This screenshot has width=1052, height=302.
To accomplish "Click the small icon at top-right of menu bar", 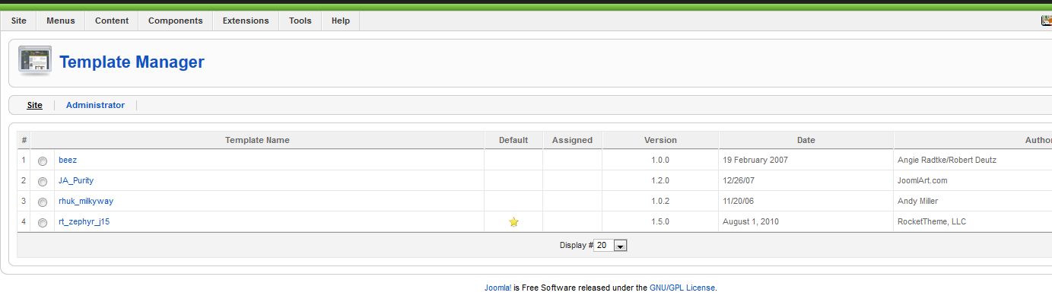I will [1047, 21].
